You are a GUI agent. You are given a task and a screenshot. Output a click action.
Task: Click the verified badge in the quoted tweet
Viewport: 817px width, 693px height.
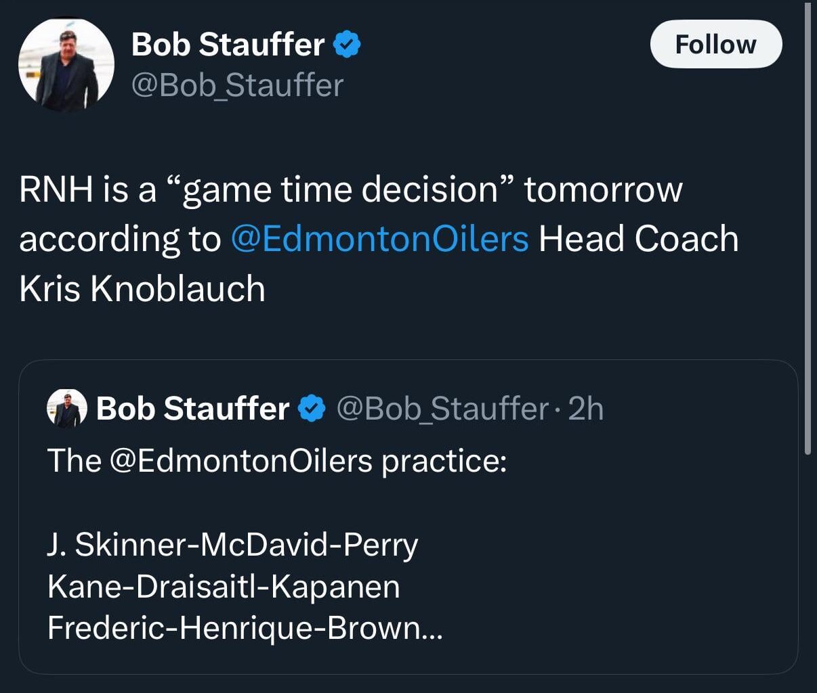click(312, 407)
